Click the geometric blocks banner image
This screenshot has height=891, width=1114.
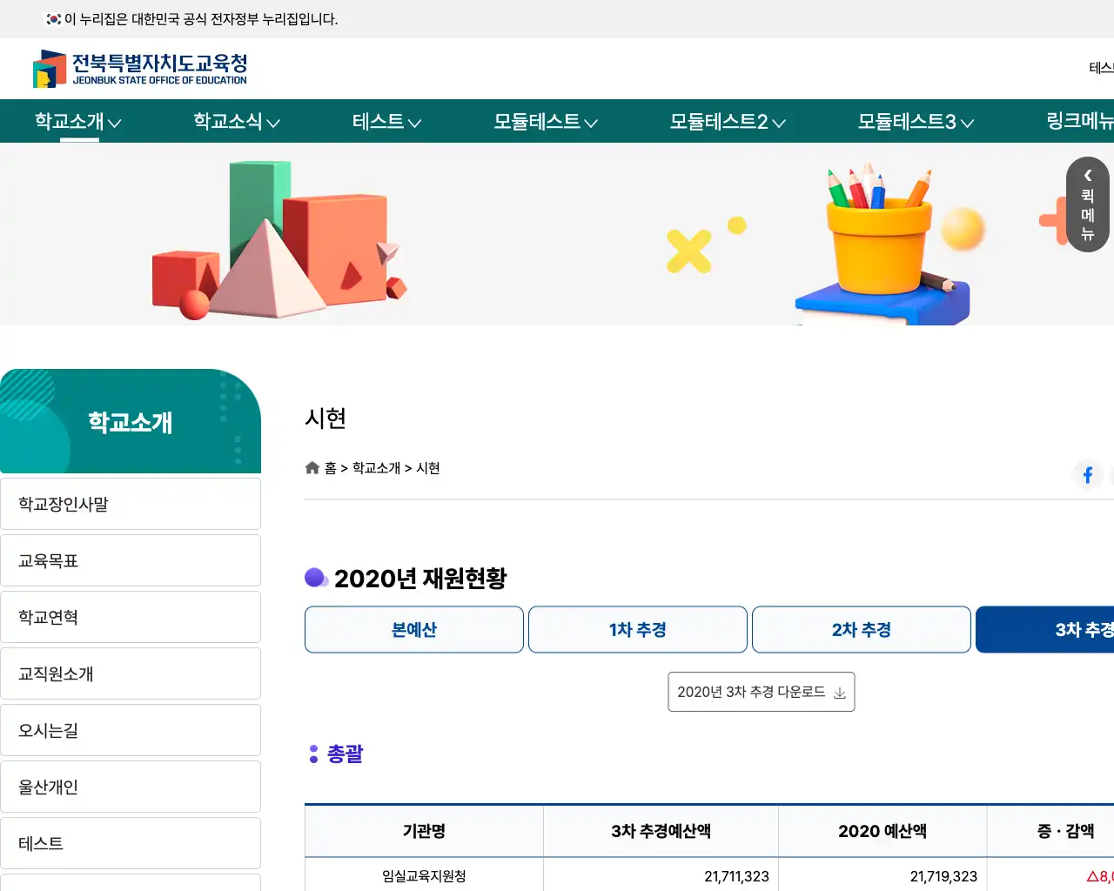tap(278, 239)
